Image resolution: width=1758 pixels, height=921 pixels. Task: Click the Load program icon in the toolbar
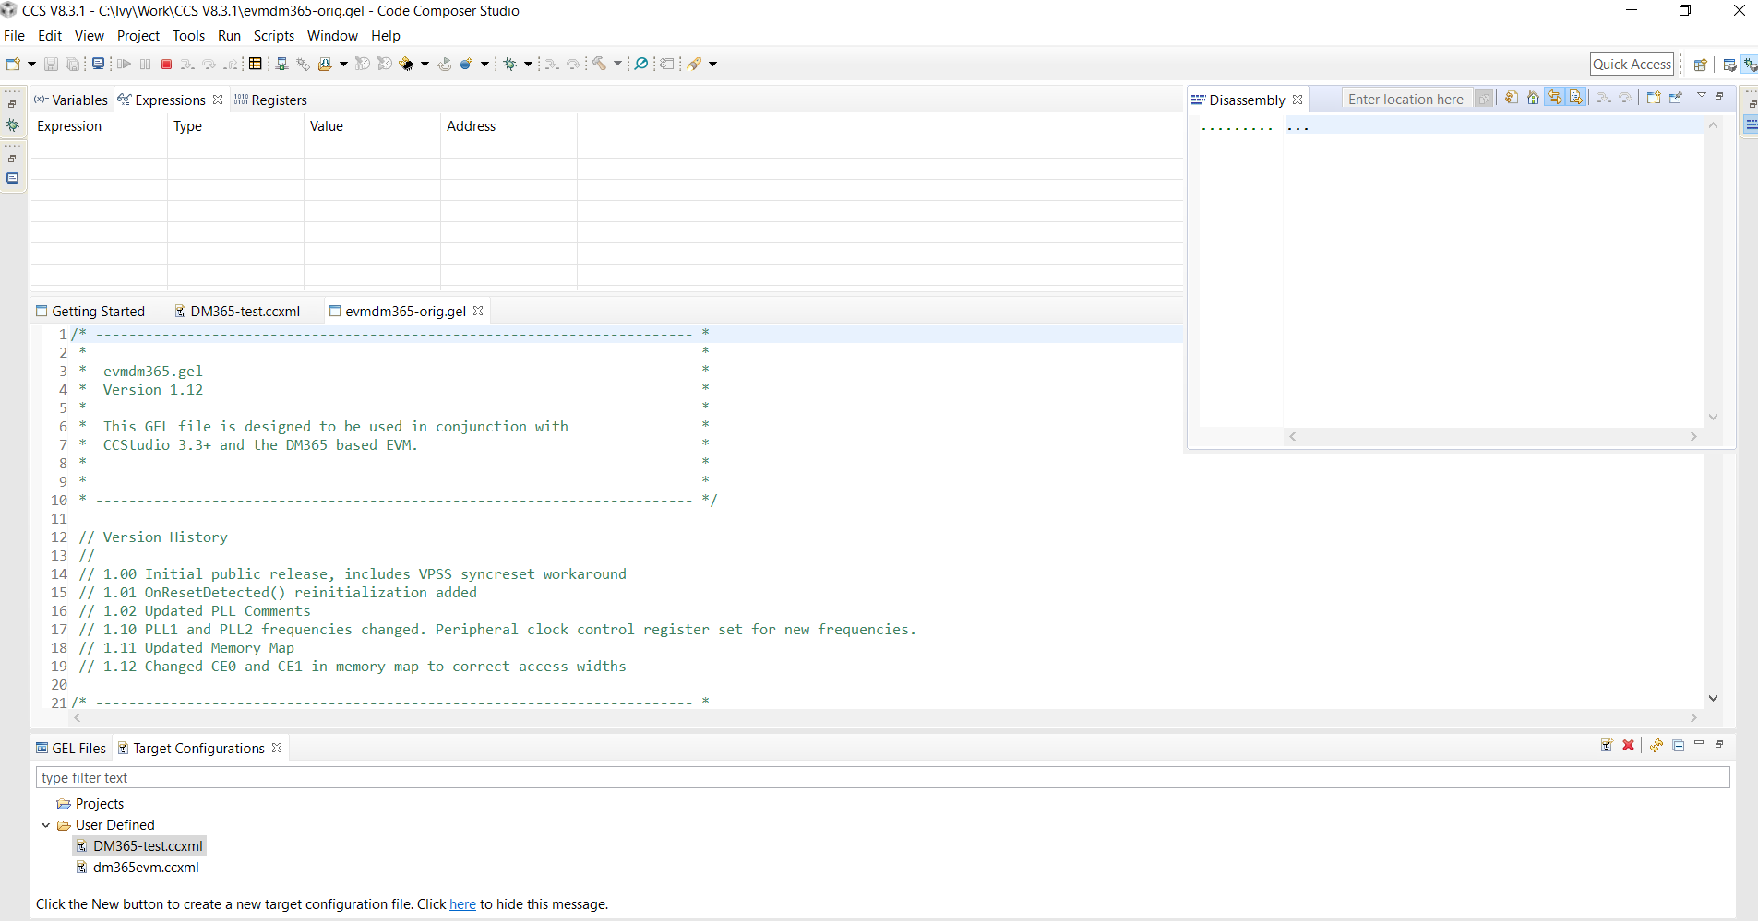325,64
